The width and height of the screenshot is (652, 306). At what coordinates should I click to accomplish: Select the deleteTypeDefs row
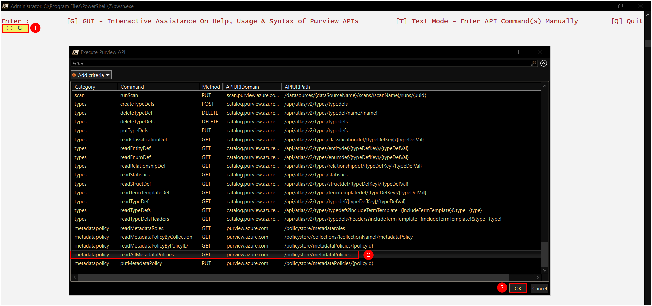(306, 122)
